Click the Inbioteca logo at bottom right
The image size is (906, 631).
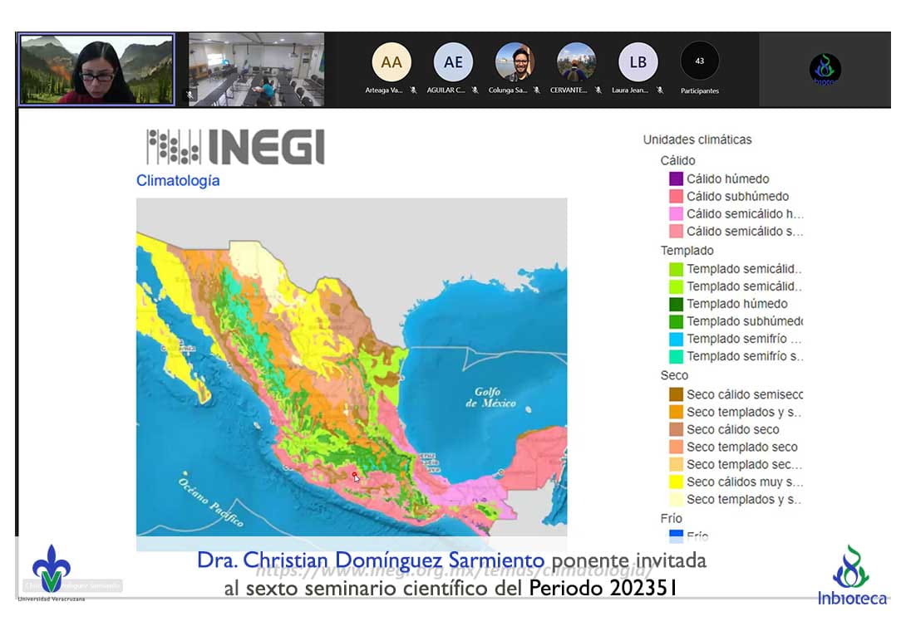click(x=851, y=575)
